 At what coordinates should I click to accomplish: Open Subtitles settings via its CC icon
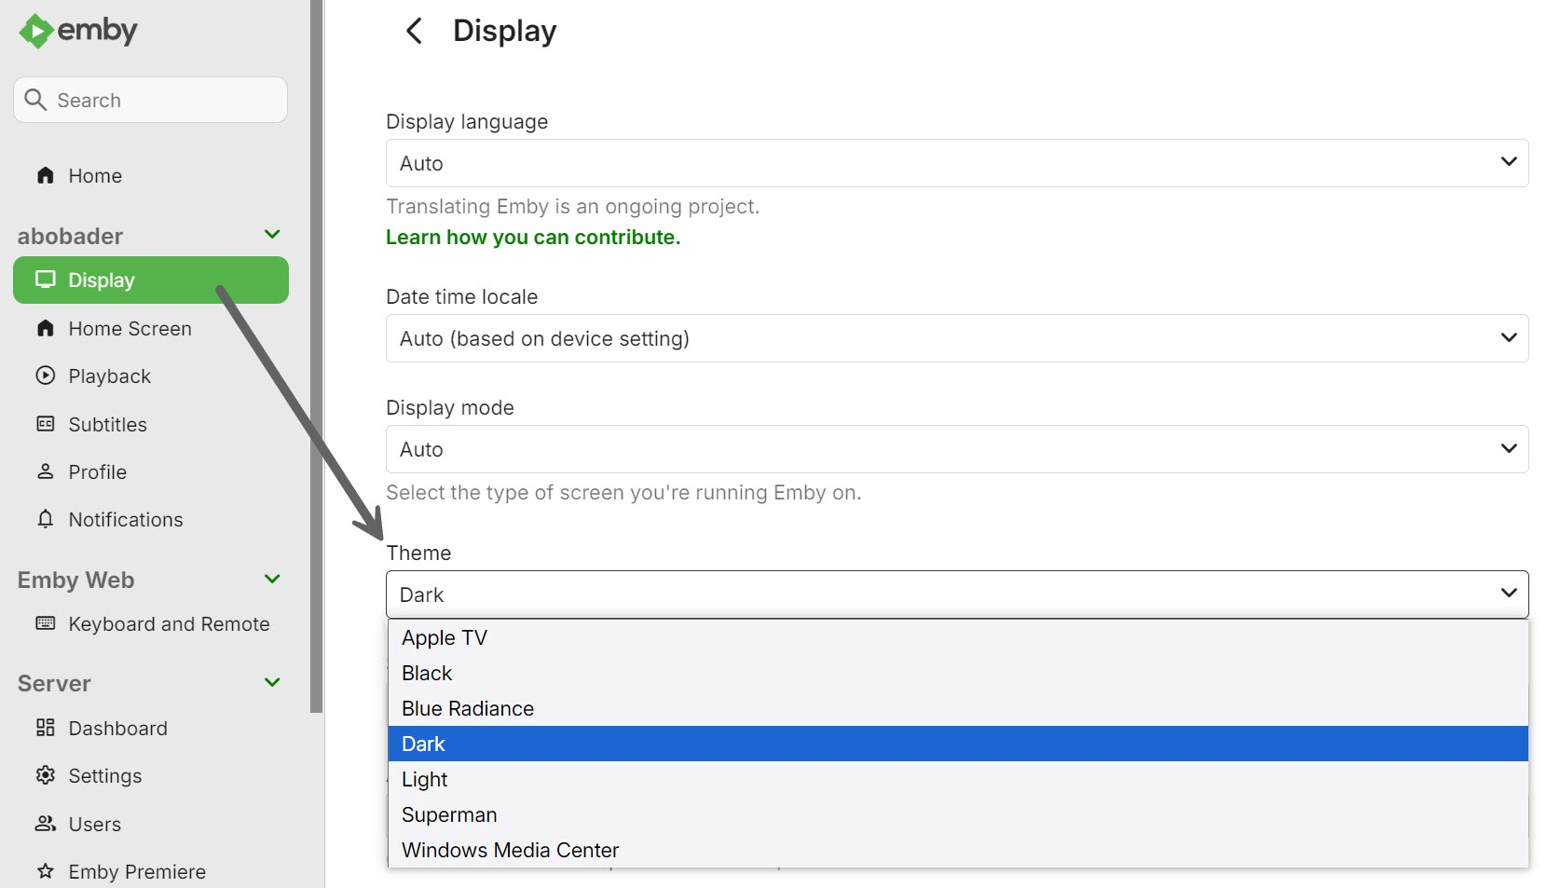tap(45, 424)
